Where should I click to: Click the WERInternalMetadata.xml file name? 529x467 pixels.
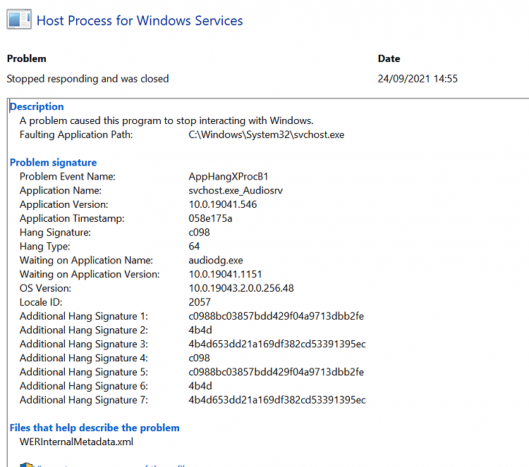click(77, 442)
